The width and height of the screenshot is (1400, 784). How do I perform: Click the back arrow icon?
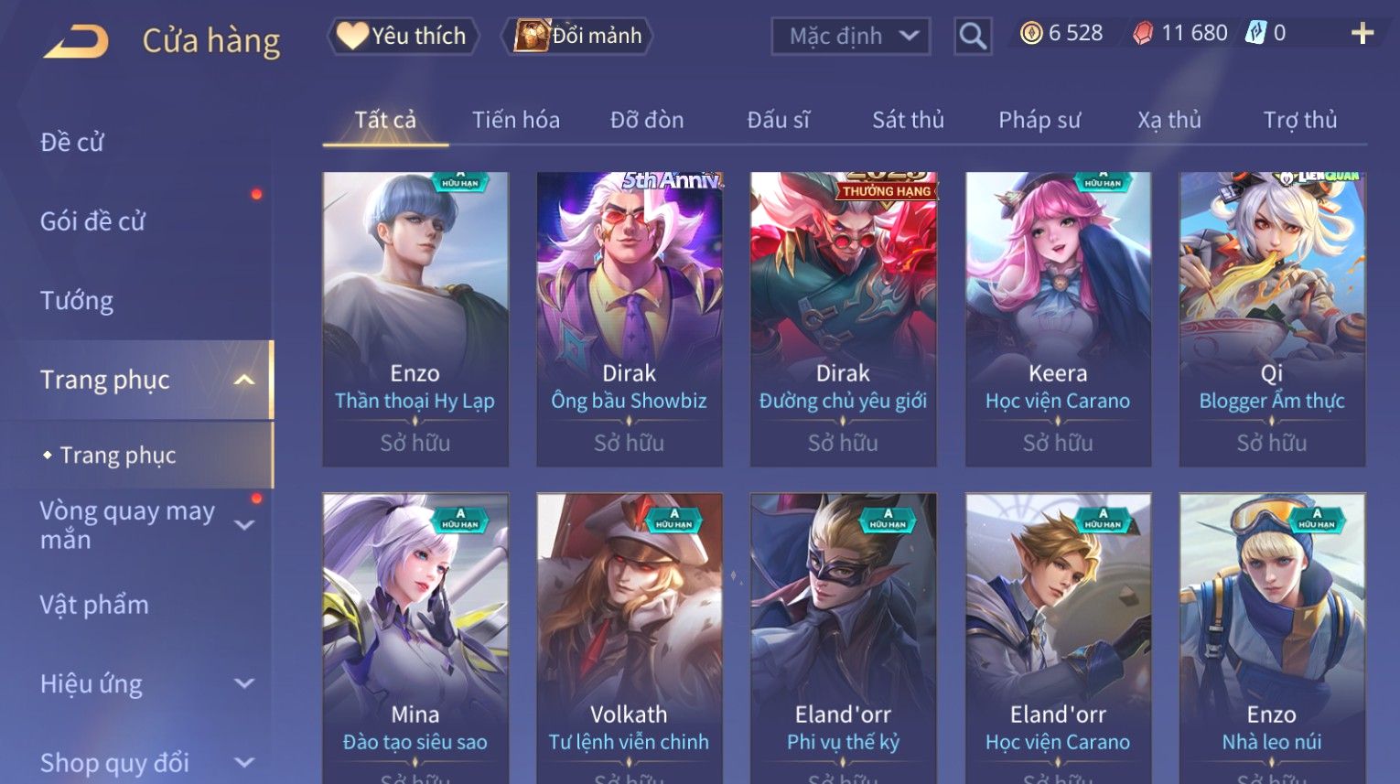click(x=76, y=41)
